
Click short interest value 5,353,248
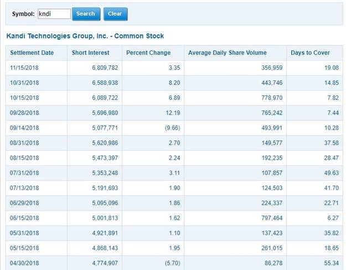coord(105,173)
